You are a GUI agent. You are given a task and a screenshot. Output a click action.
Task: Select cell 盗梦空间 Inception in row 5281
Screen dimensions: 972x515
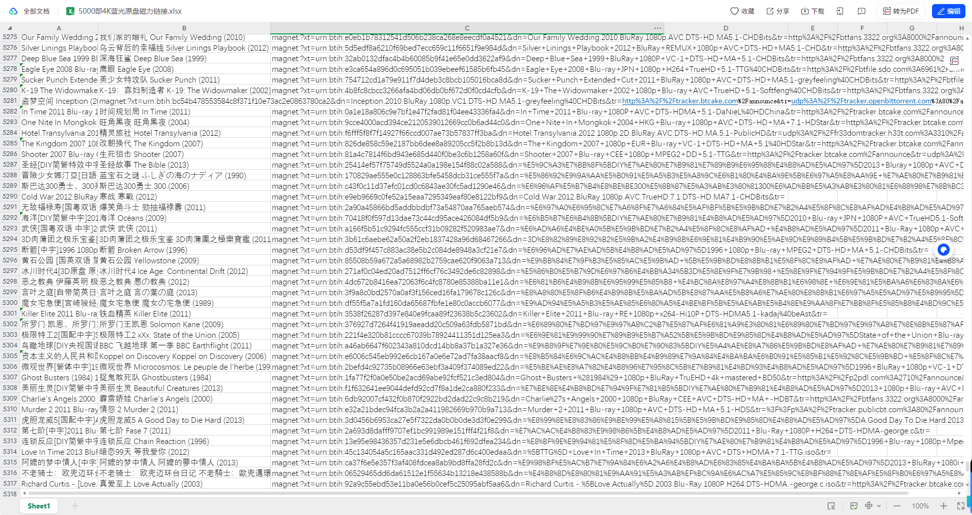tap(59, 101)
